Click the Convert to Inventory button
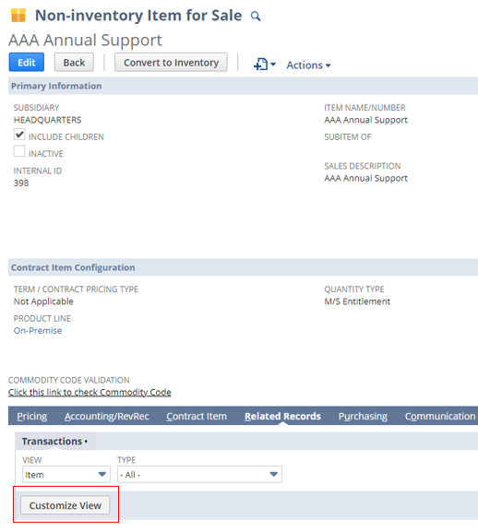This screenshot has height=531, width=478. coord(171,63)
